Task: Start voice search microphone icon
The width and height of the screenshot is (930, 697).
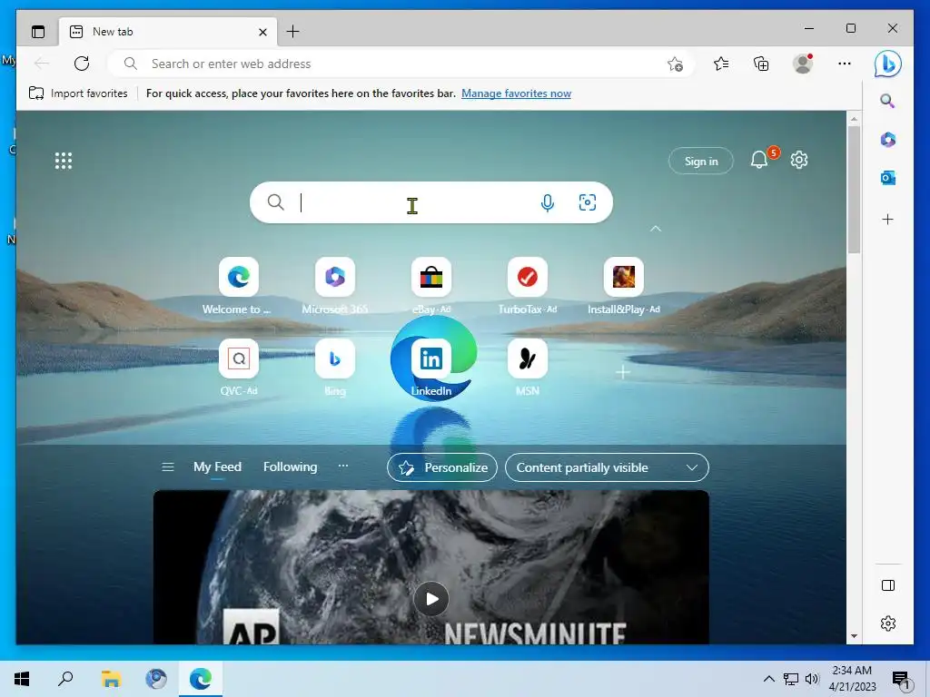Action: (548, 202)
